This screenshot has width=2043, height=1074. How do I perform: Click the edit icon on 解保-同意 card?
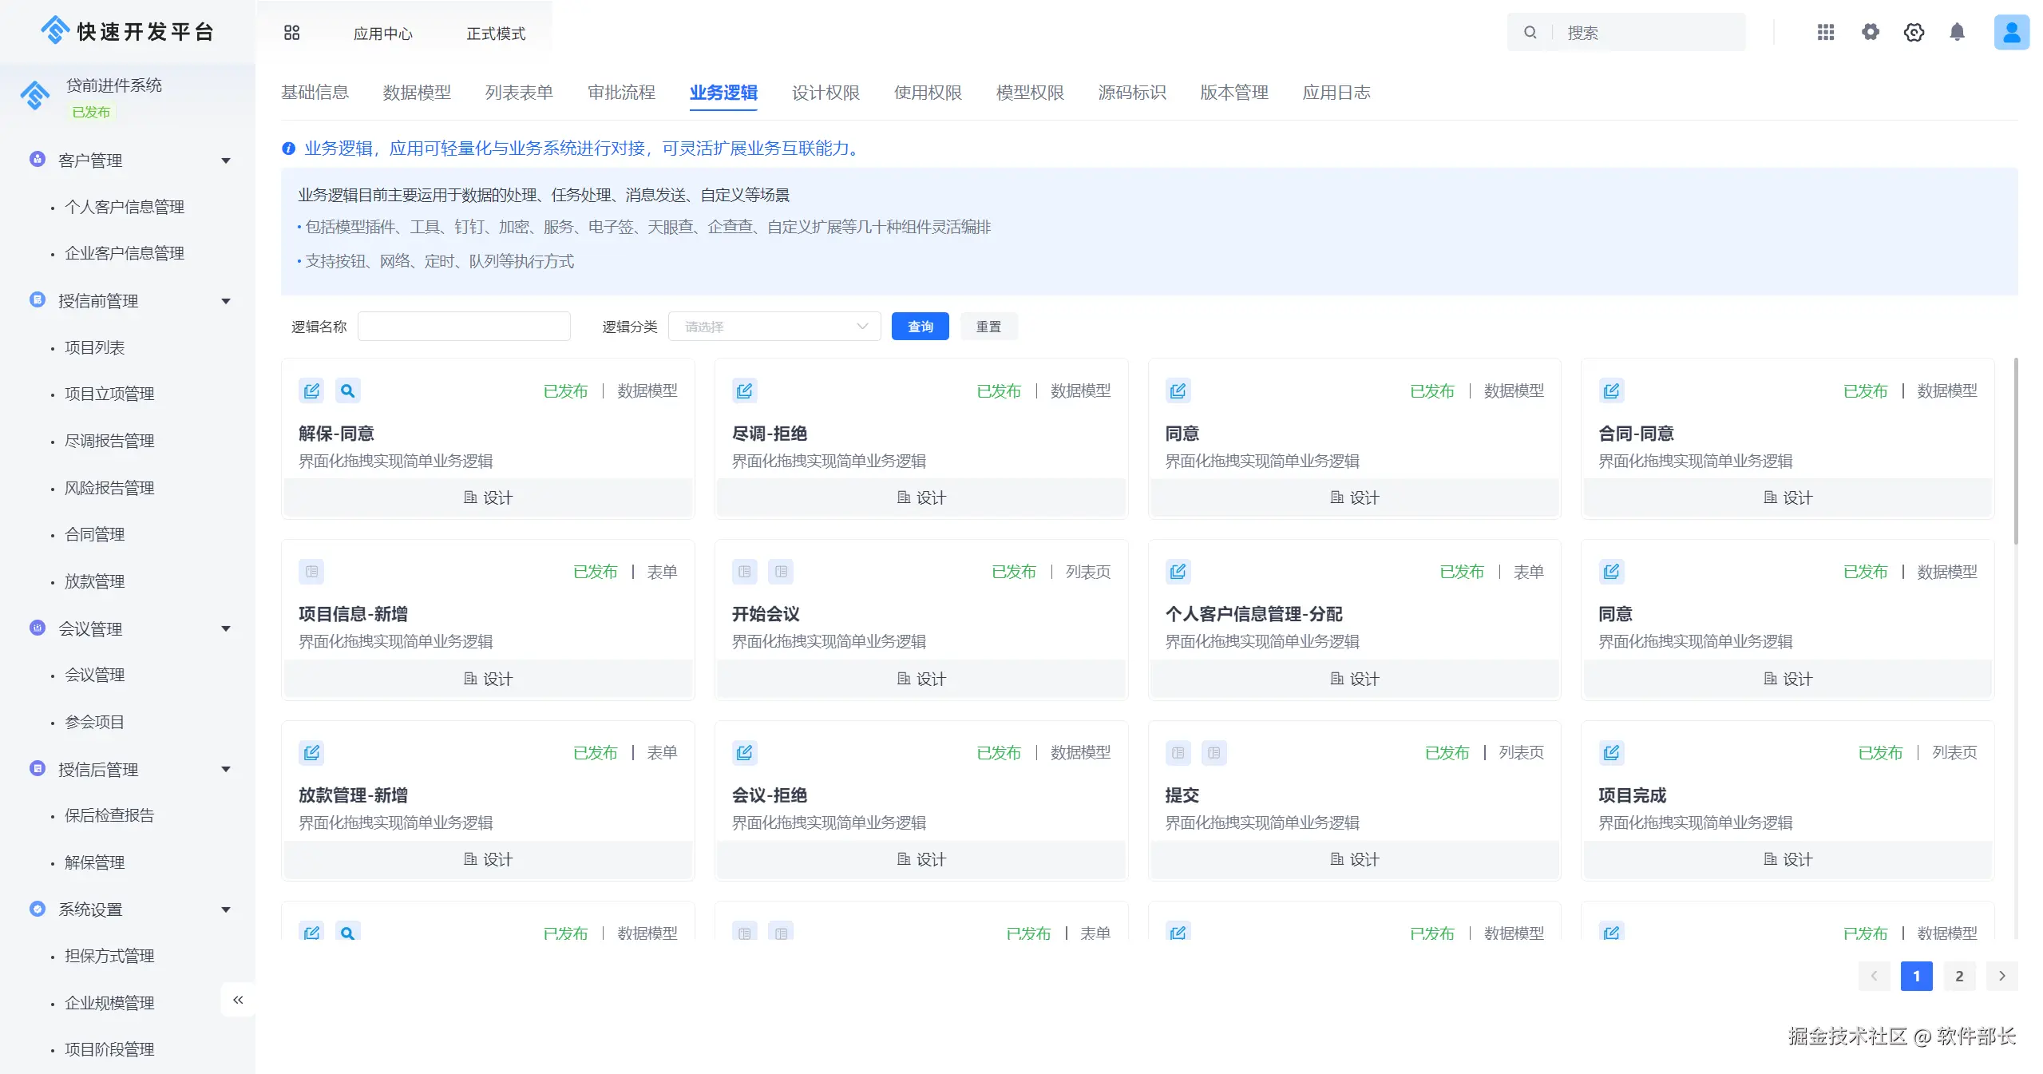[311, 390]
